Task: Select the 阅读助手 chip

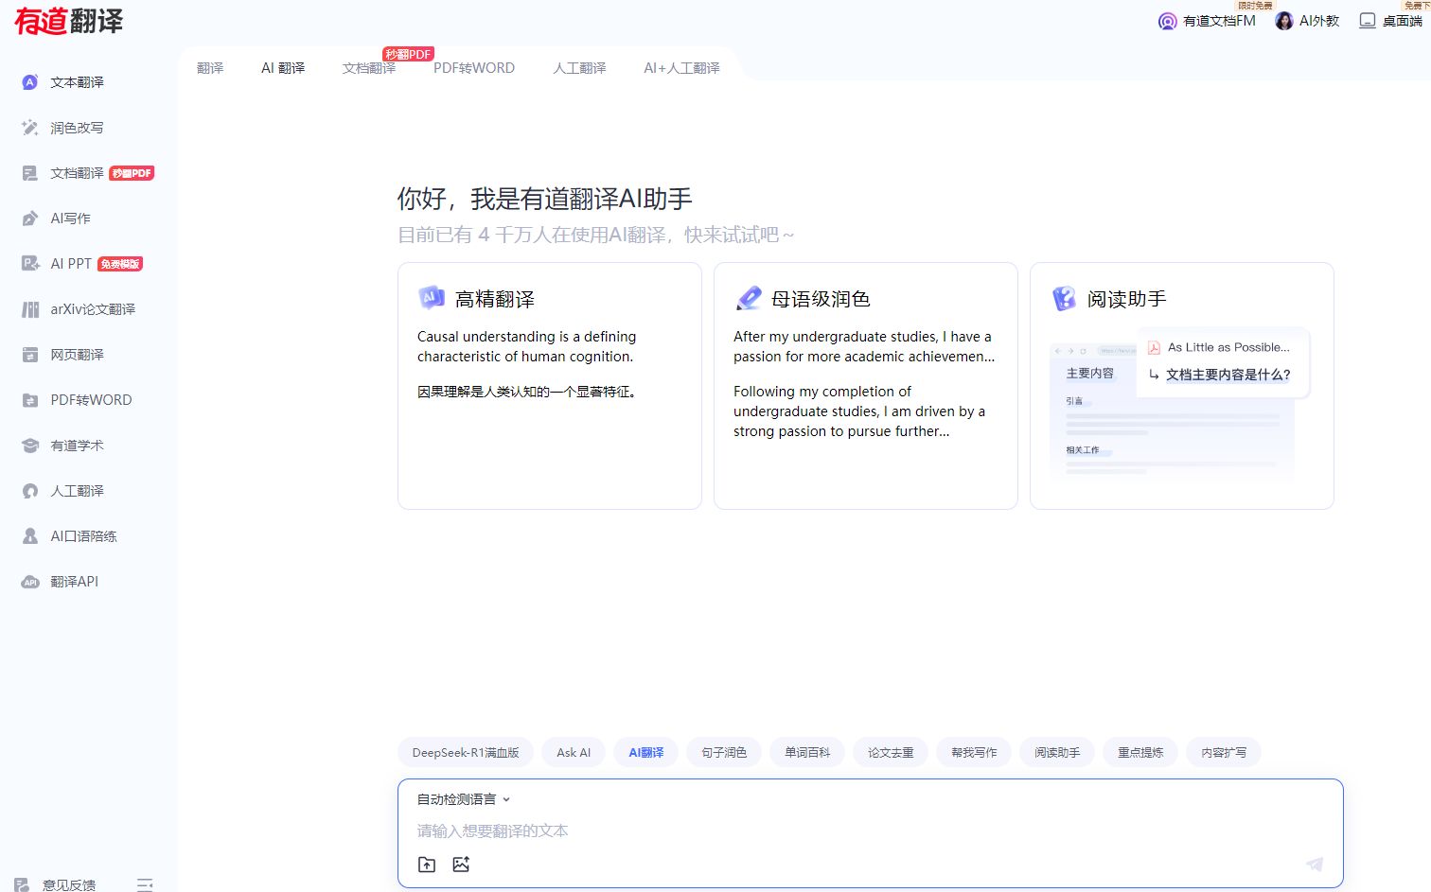Action: (x=1057, y=753)
